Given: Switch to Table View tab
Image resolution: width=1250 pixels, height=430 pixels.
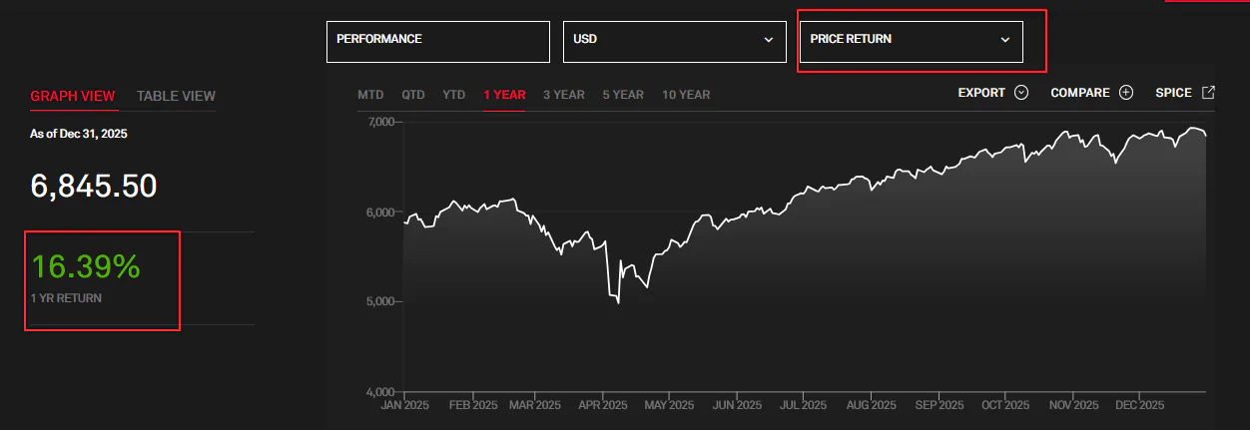Looking at the screenshot, I should [x=176, y=96].
